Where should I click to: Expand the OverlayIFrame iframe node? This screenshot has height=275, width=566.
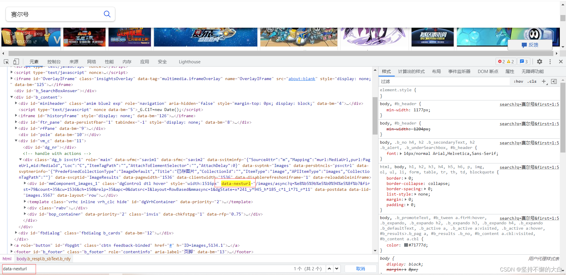pos(12,78)
